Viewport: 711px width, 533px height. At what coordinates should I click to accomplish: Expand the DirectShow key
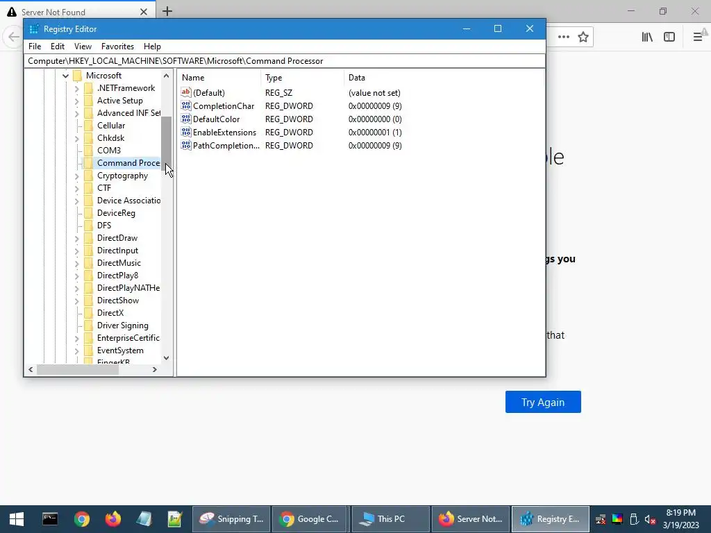[76, 301]
